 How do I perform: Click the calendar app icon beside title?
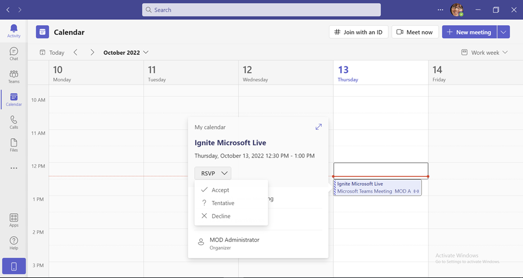[42, 32]
